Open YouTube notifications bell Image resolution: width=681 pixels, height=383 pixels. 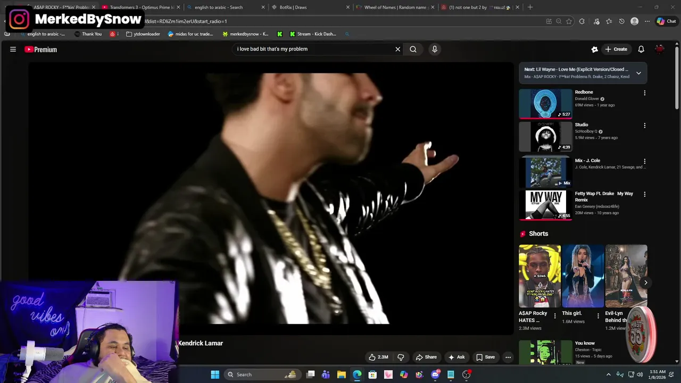(641, 49)
